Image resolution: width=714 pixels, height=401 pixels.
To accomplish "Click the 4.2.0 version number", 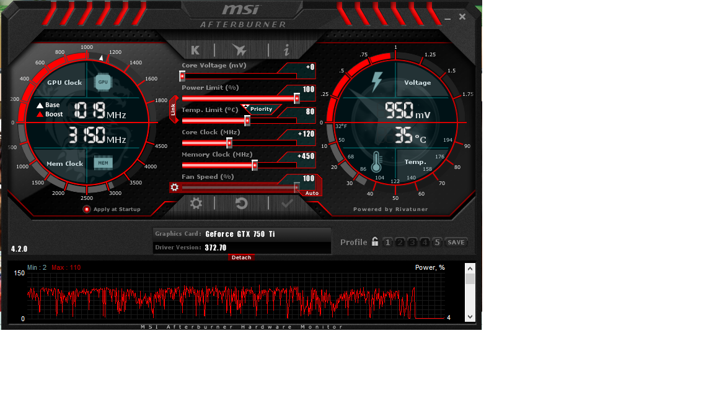I will click(19, 249).
